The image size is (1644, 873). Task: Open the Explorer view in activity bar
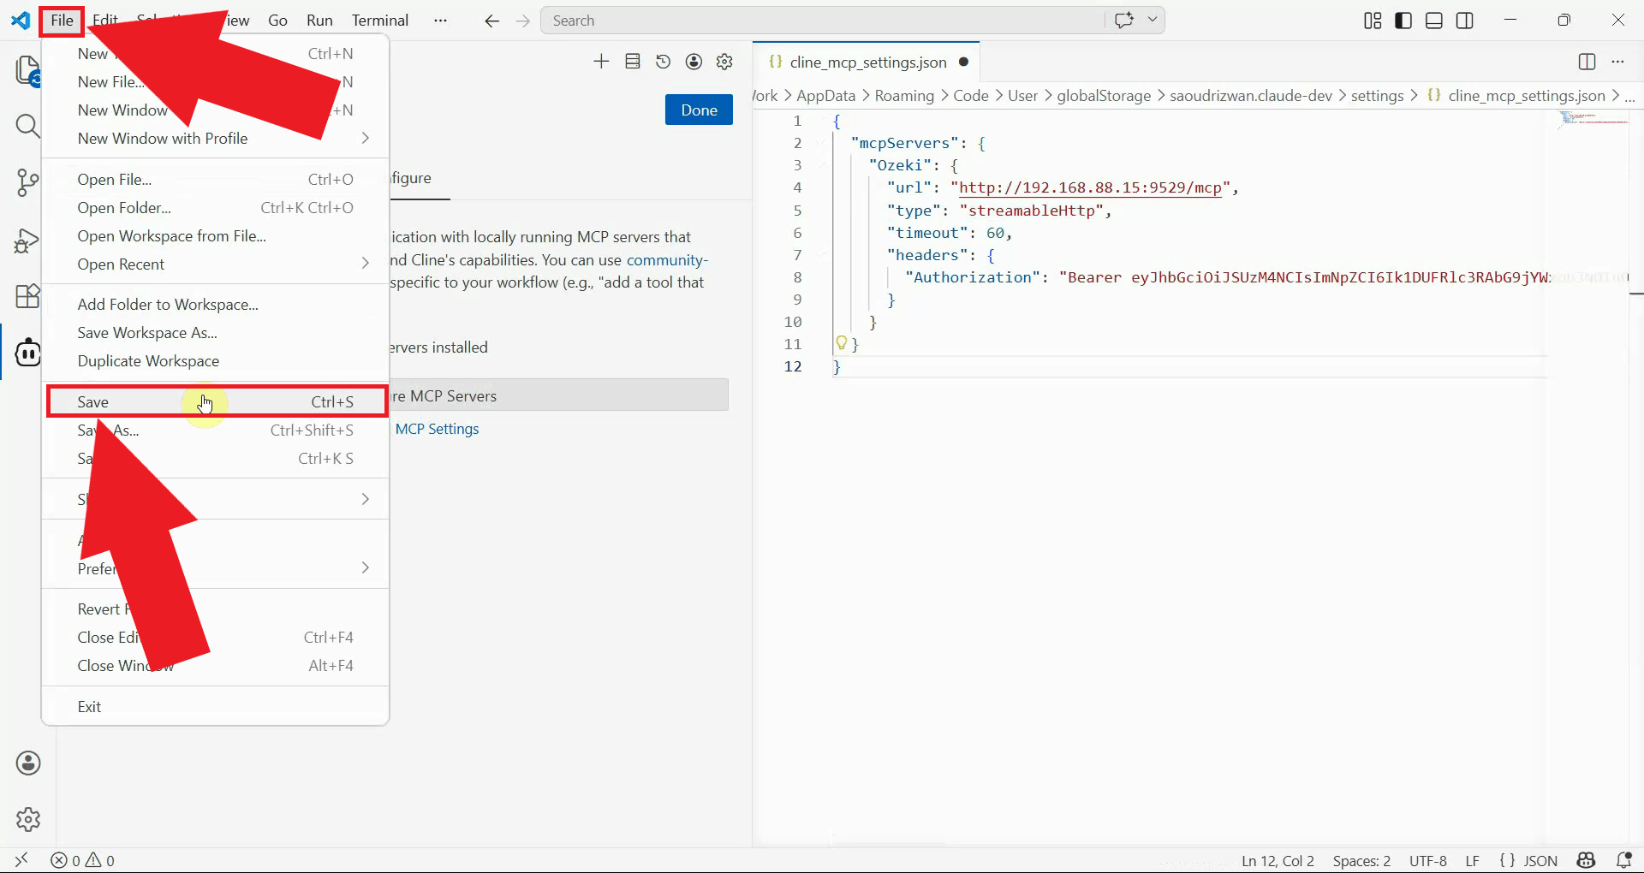(x=27, y=70)
